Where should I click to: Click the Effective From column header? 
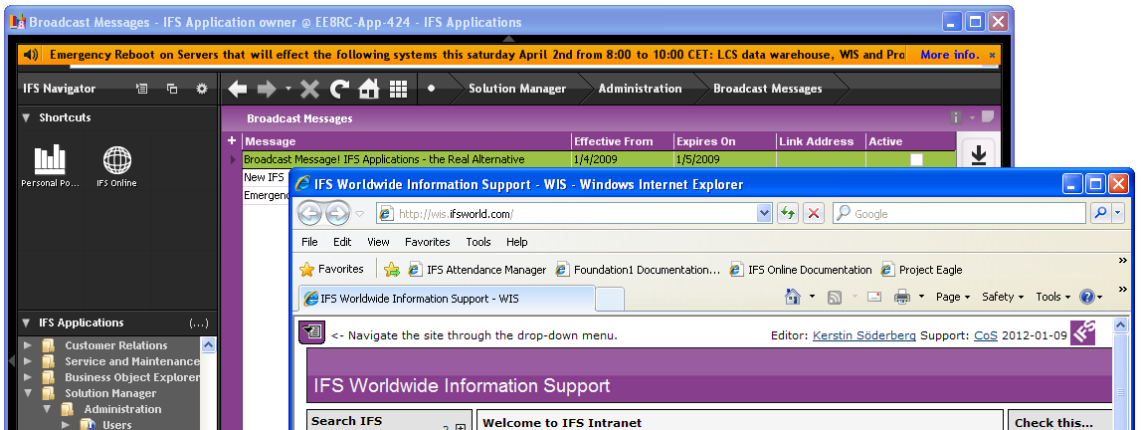622,142
